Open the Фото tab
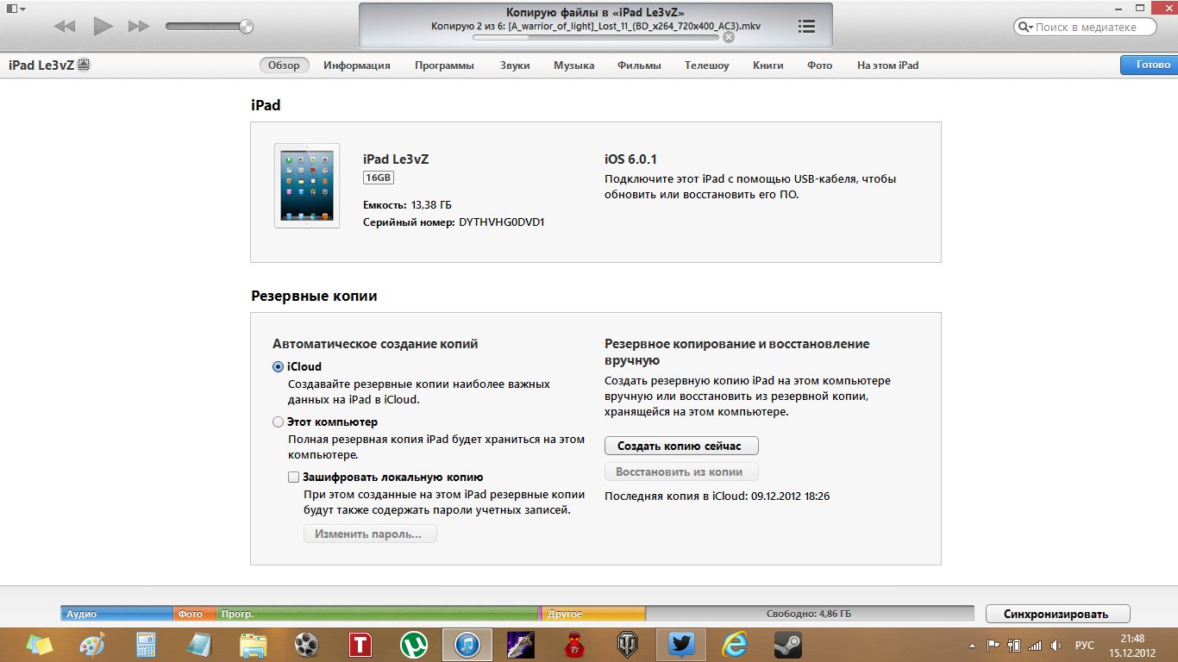Screen dimensions: 1178x662 click(819, 66)
